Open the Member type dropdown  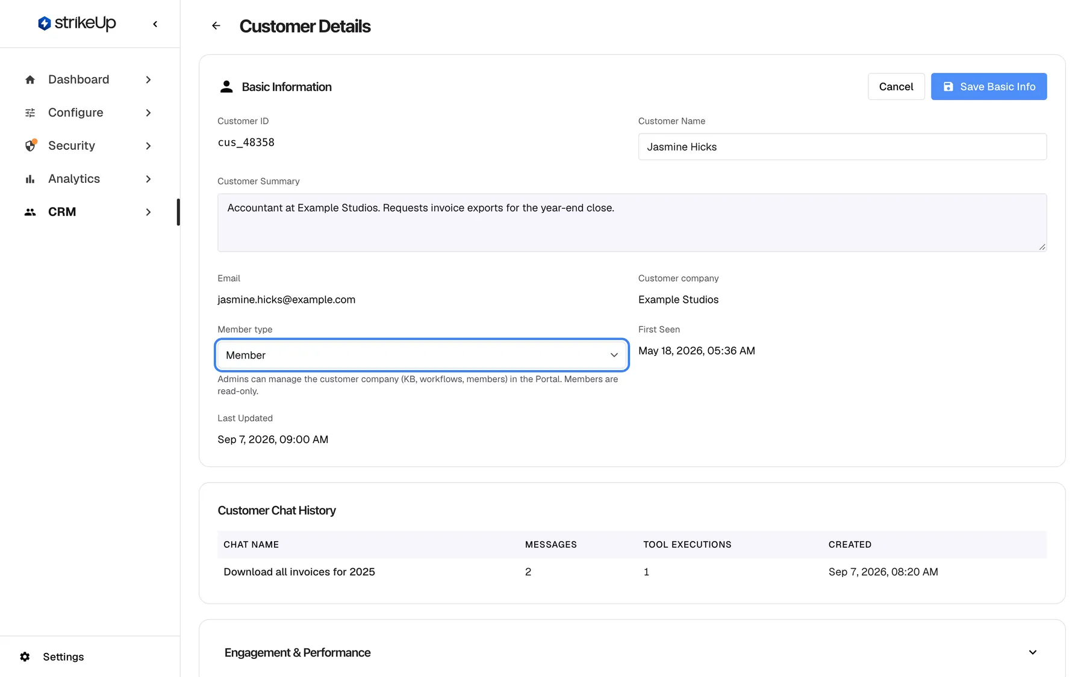(x=422, y=355)
